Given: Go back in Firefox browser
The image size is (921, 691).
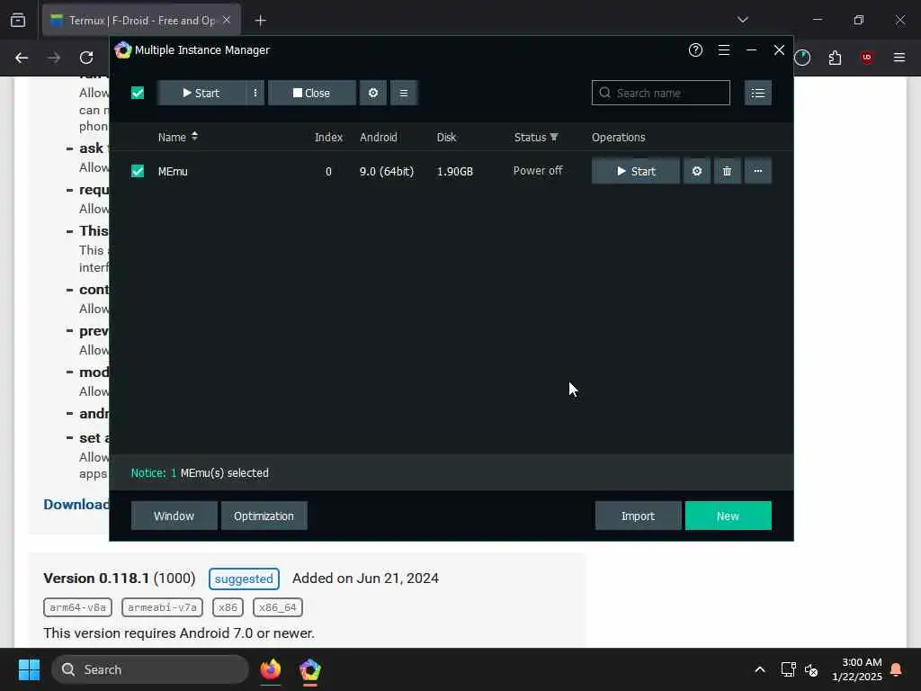Looking at the screenshot, I should click(x=22, y=58).
